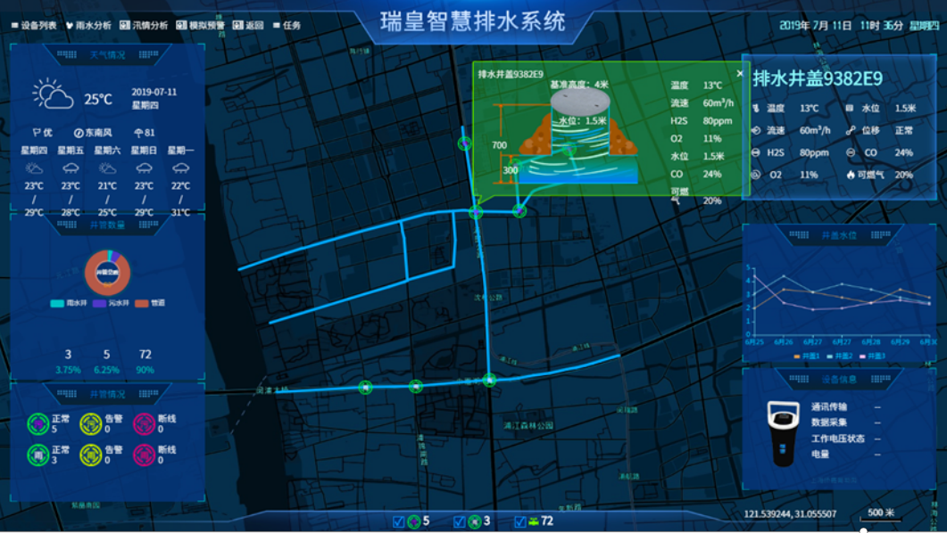Image resolution: width=947 pixels, height=533 pixels.
Task: Click the 工作电压状态 row label
Action: pyautogui.click(x=838, y=439)
